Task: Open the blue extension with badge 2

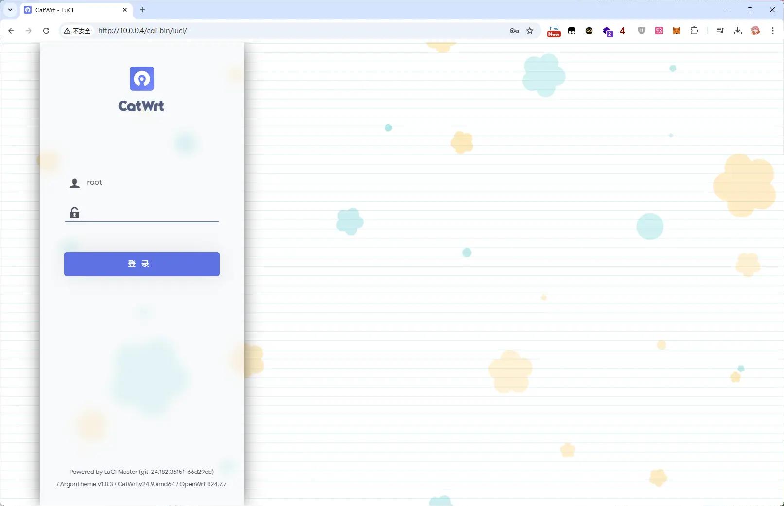Action: click(x=608, y=32)
